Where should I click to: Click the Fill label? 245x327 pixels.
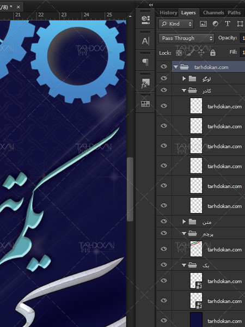click(x=233, y=52)
